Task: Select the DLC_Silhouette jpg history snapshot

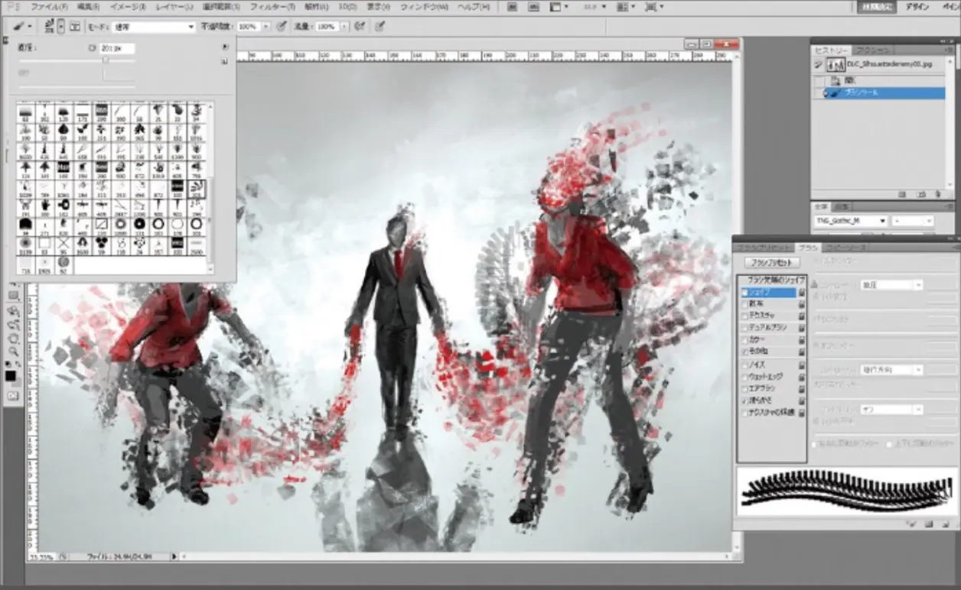Action: pyautogui.click(x=878, y=64)
